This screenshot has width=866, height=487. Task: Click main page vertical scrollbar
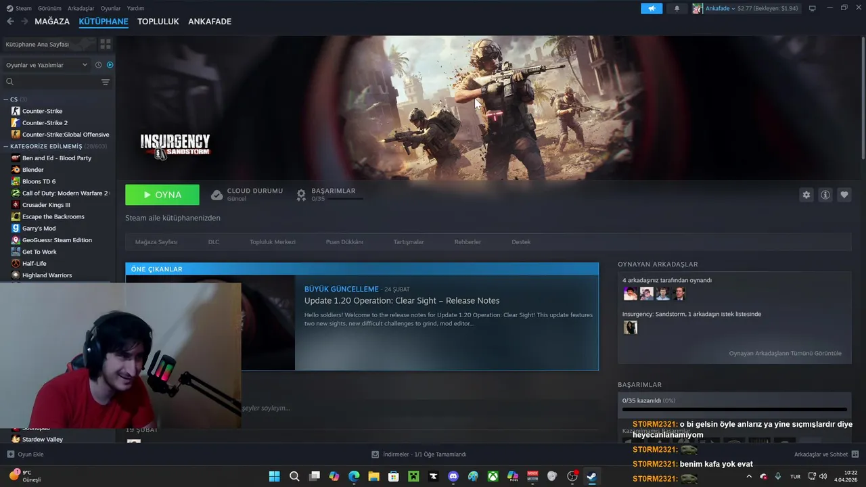tap(863, 98)
